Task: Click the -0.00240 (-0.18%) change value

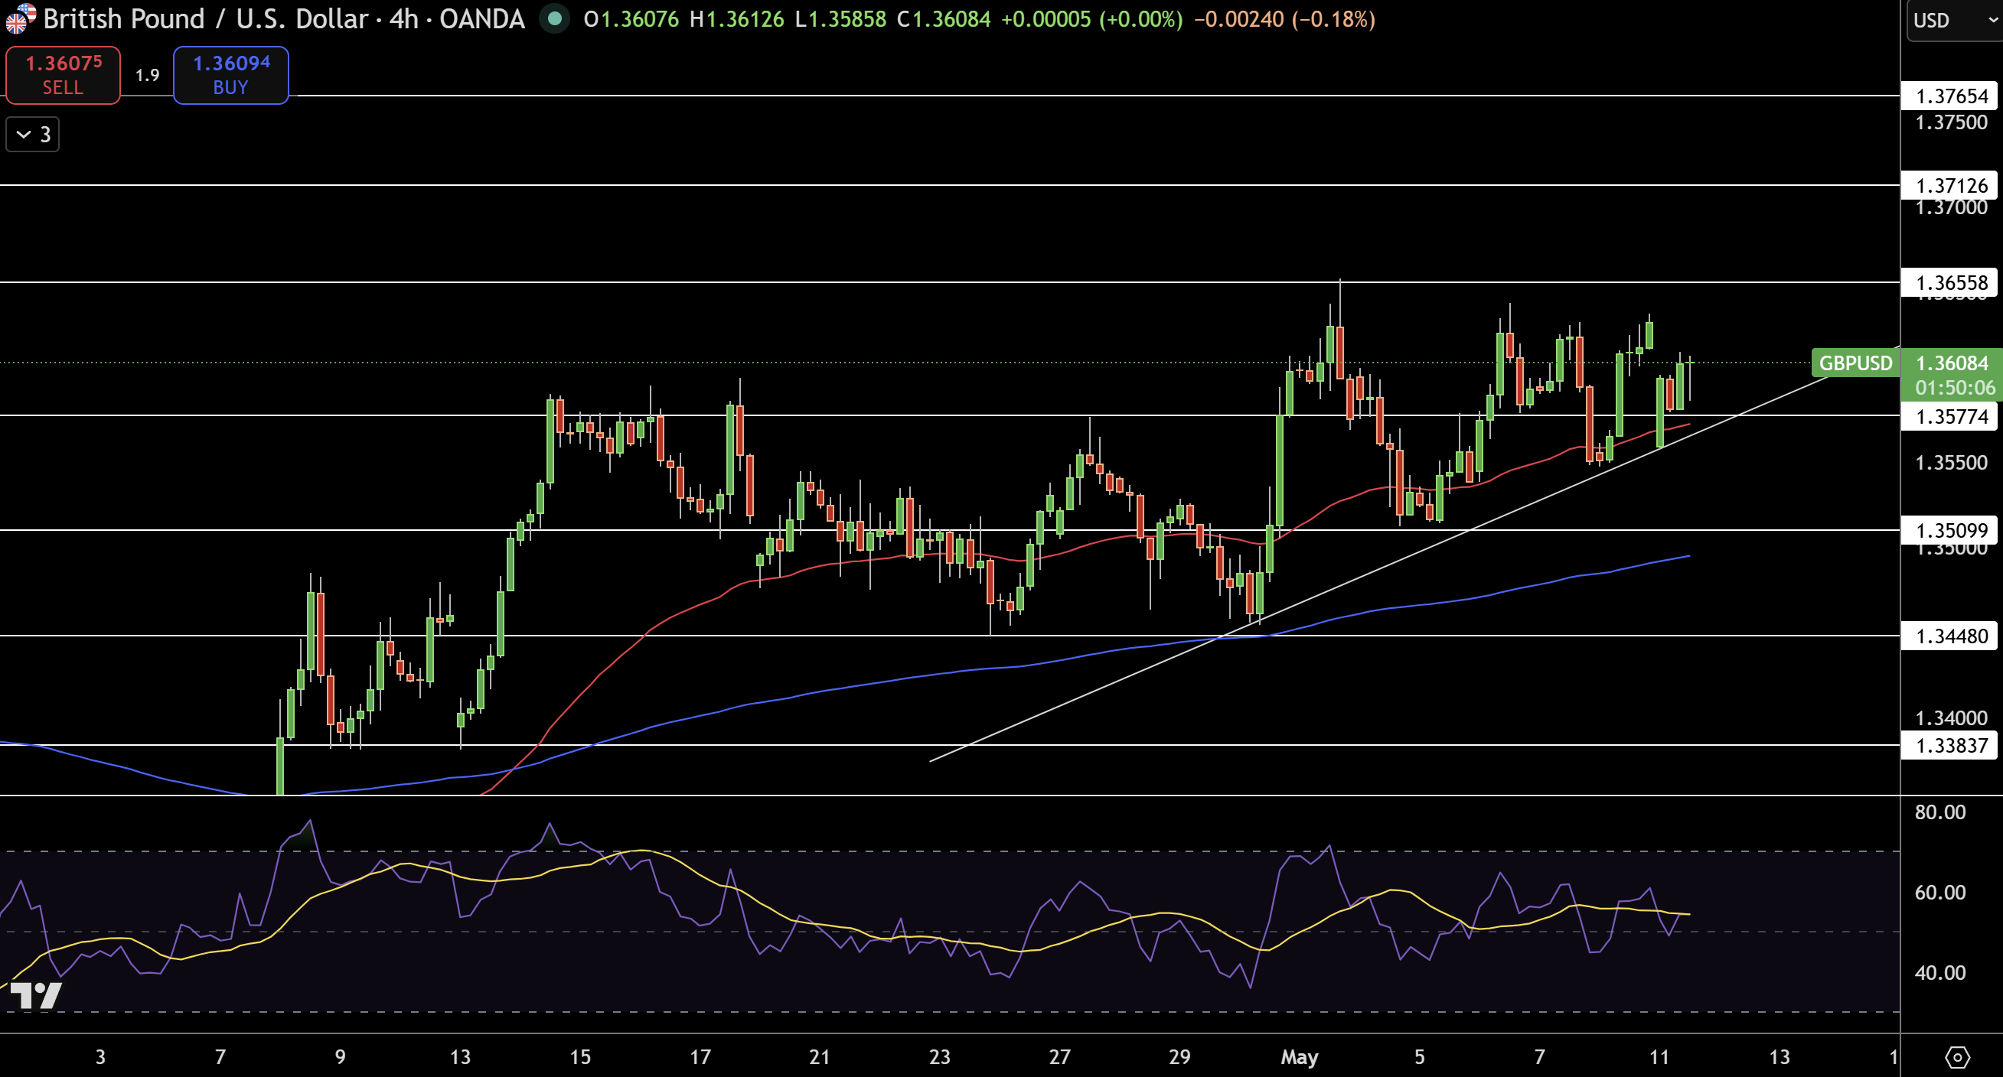Action: pyautogui.click(x=1284, y=19)
